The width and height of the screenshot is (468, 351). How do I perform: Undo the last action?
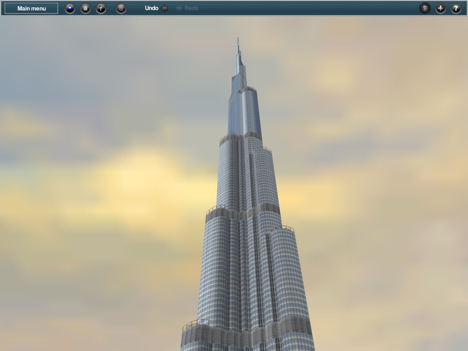click(x=152, y=8)
